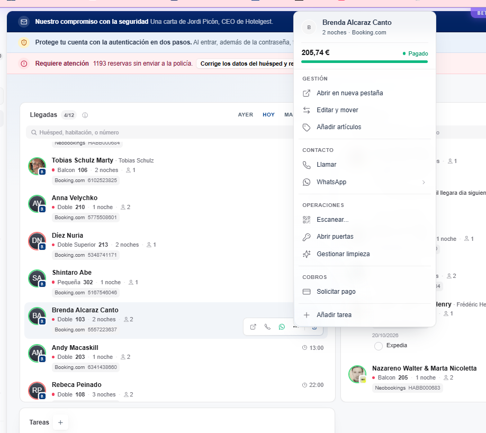Image resolution: width=486 pixels, height=433 pixels.
Task: Click the red alert icon beside Requiere atención
Action: point(24,64)
